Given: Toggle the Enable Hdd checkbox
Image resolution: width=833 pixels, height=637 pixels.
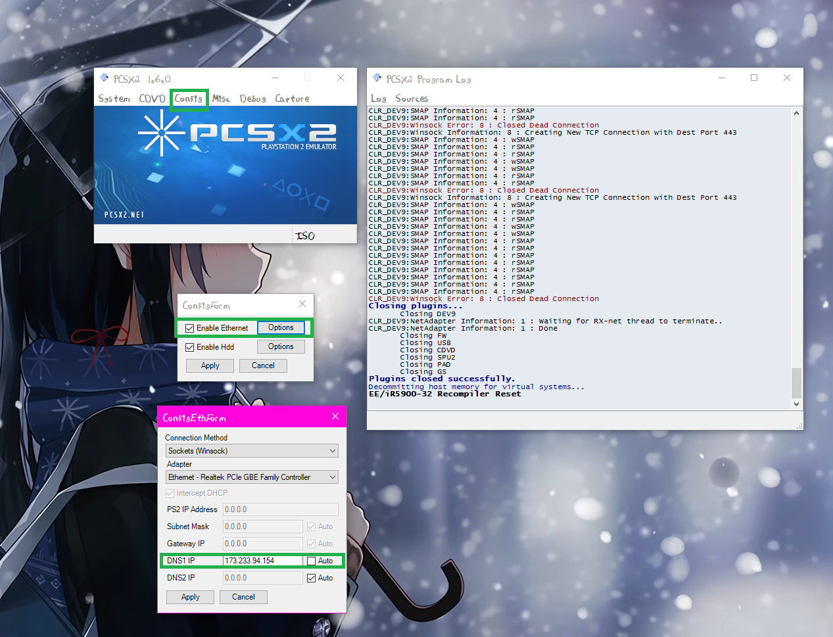Looking at the screenshot, I should coord(190,347).
